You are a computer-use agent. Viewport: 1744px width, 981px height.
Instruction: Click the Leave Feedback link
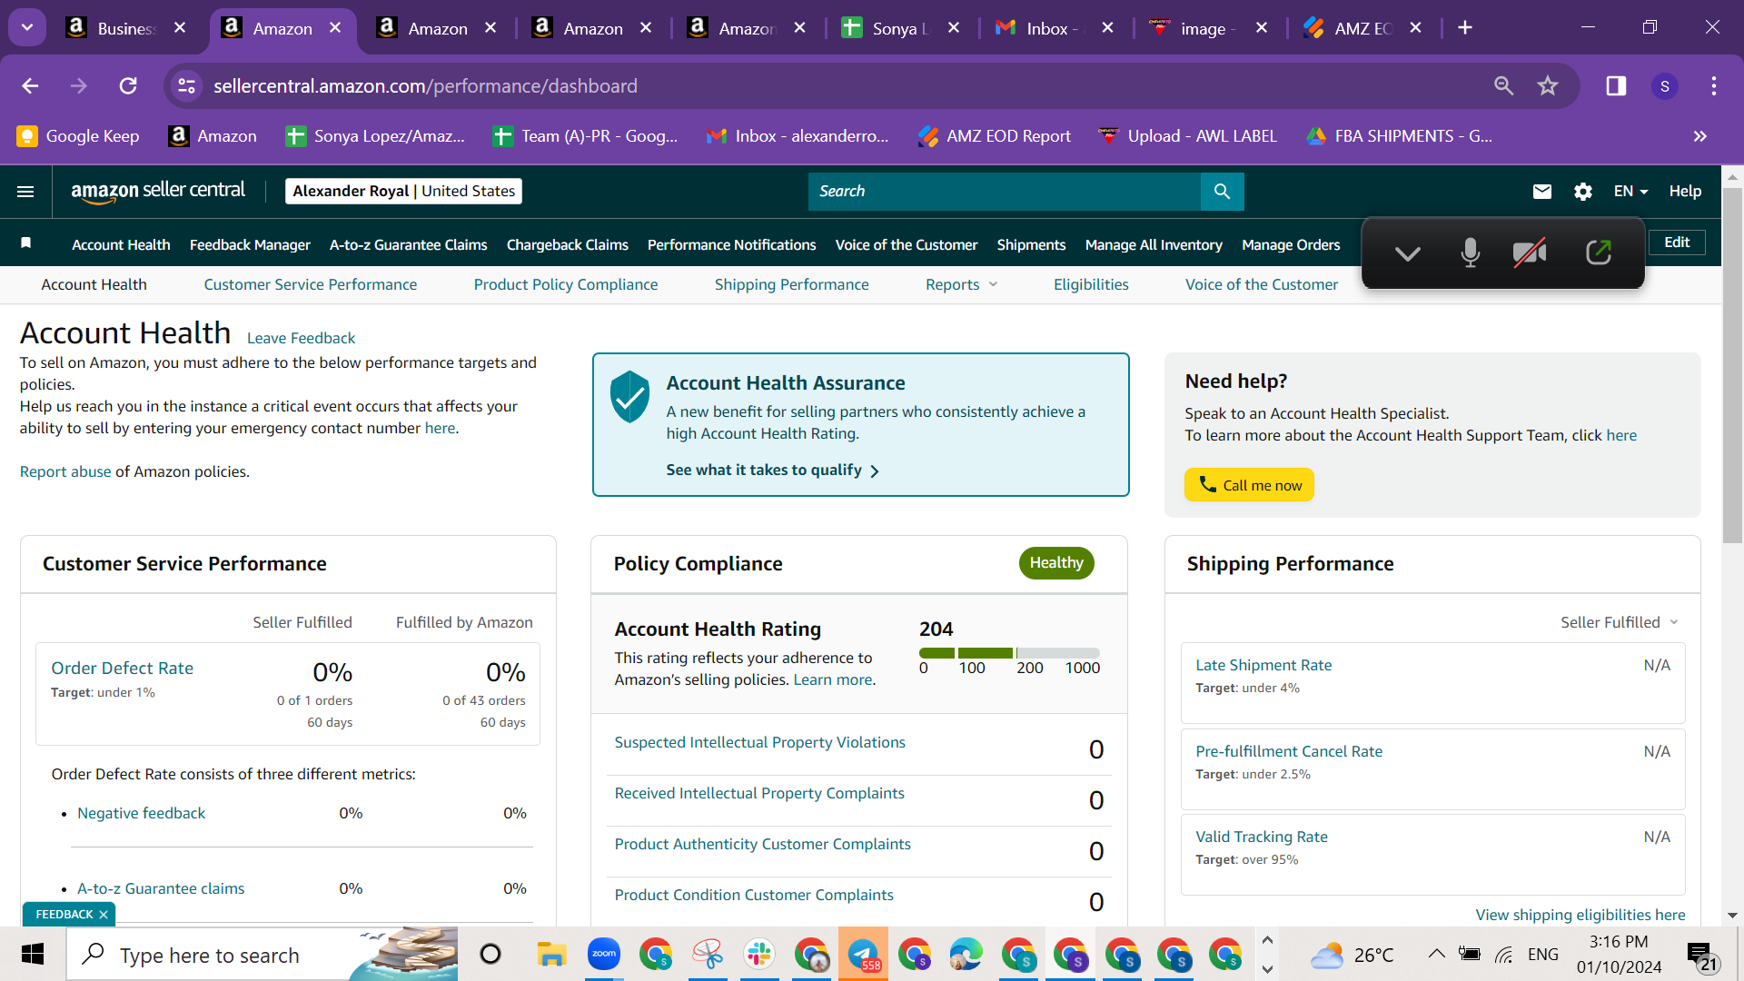pos(301,338)
